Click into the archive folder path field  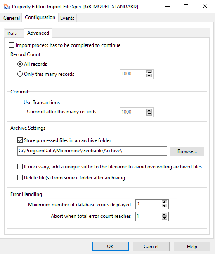click(x=92, y=151)
